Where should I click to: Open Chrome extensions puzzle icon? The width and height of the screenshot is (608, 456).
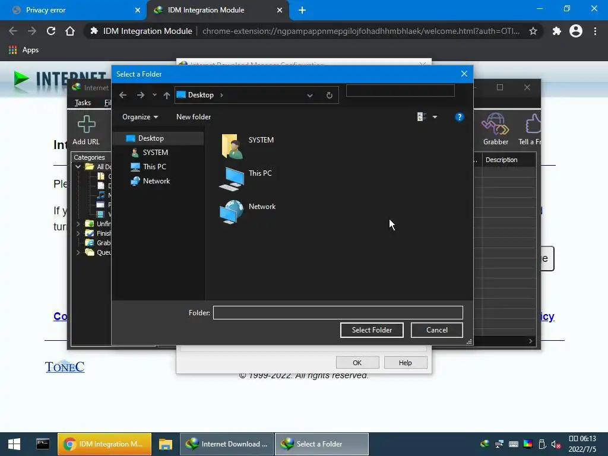[556, 31]
